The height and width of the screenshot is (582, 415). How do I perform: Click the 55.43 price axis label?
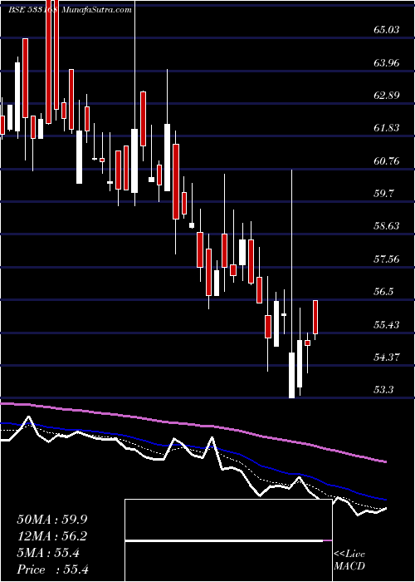pyautogui.click(x=387, y=325)
